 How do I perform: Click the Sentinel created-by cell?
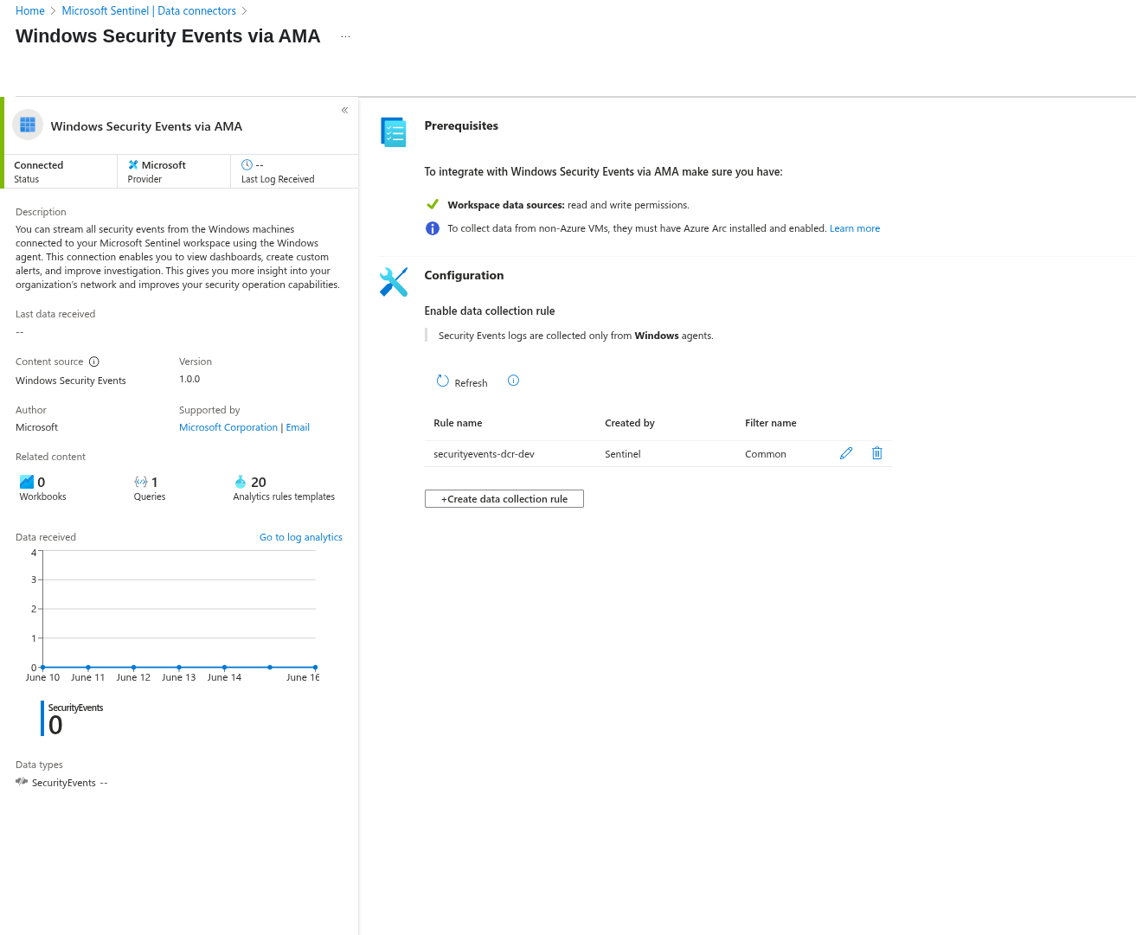click(x=623, y=454)
